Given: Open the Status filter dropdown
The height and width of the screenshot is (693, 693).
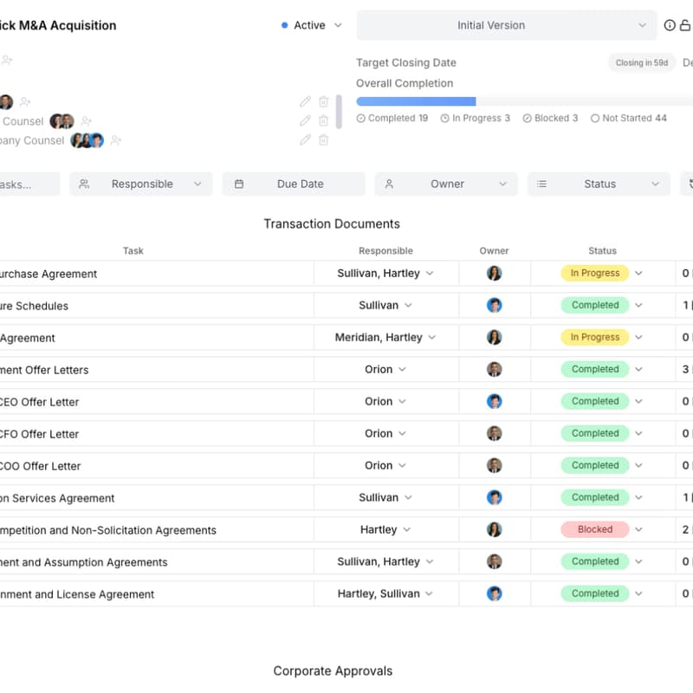Looking at the screenshot, I should 599,184.
